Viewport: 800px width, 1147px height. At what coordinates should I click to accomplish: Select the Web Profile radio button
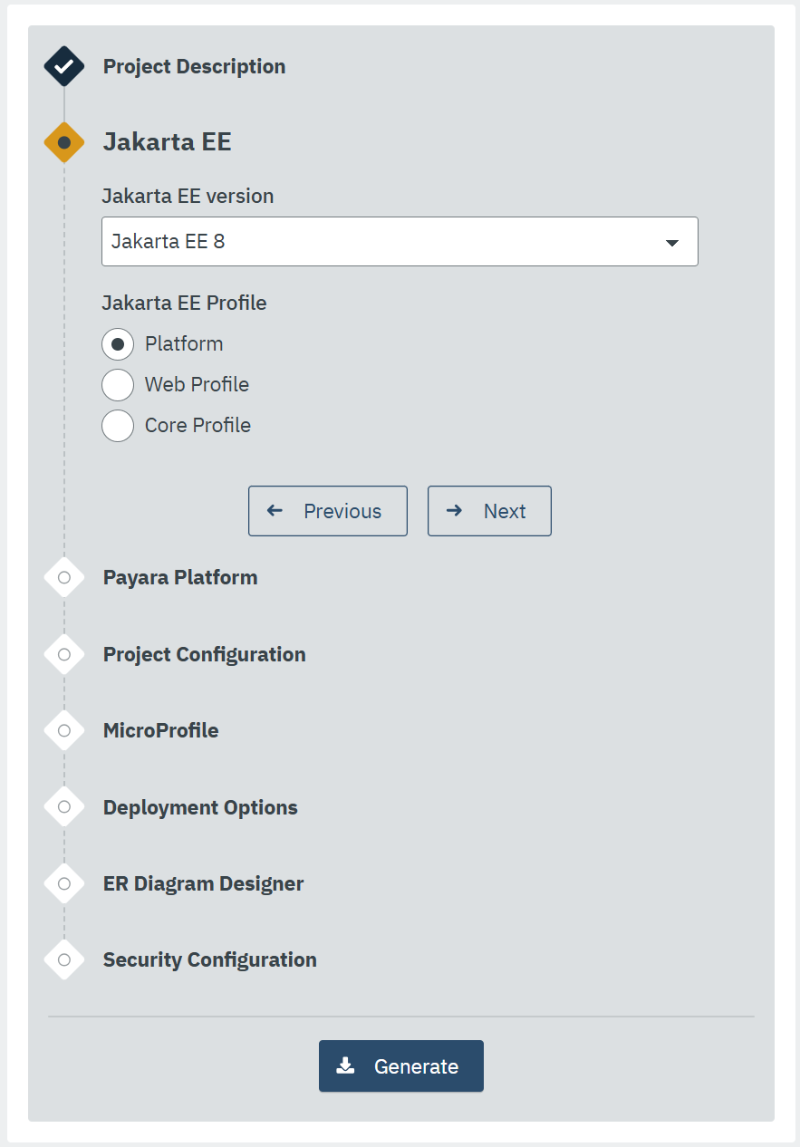[x=118, y=384]
